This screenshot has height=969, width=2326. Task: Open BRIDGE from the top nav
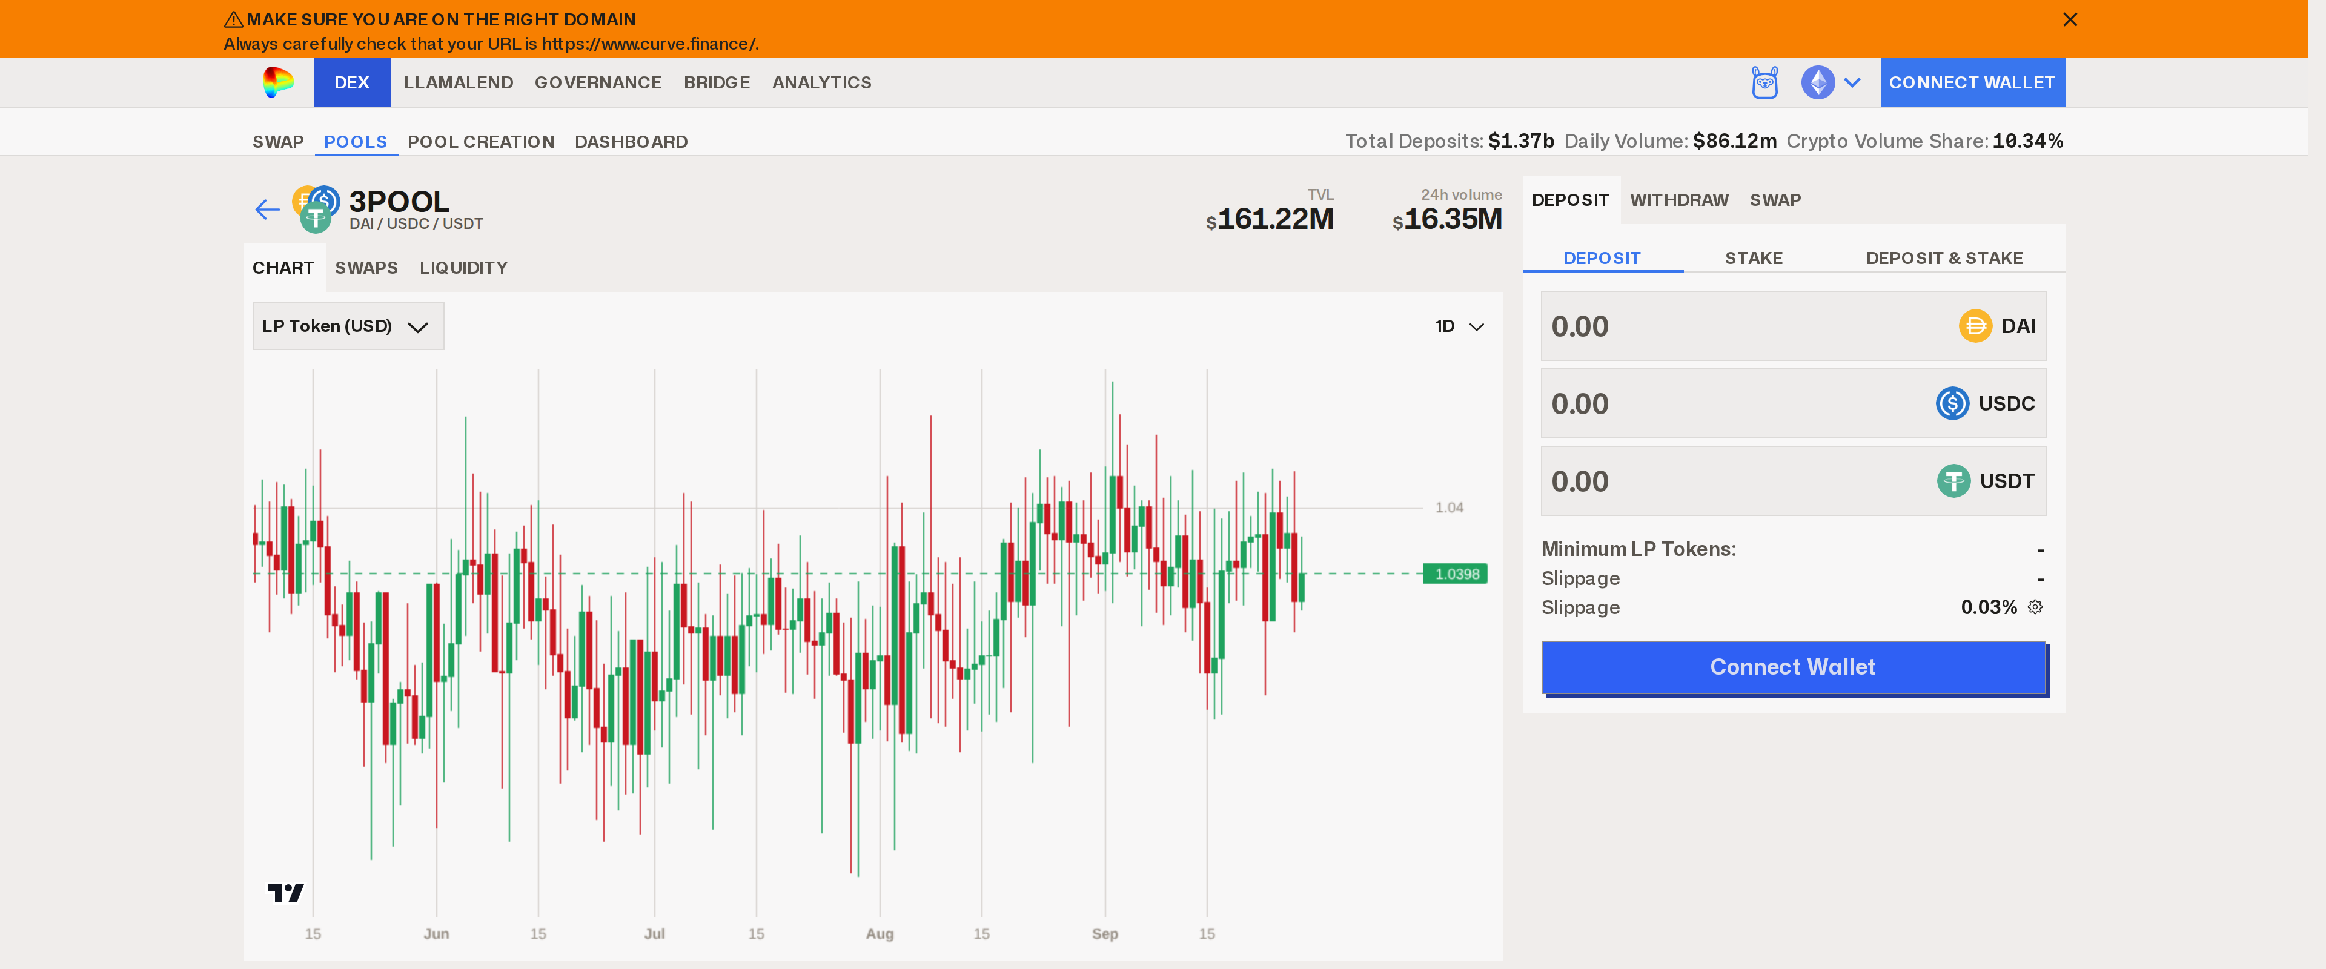click(717, 82)
